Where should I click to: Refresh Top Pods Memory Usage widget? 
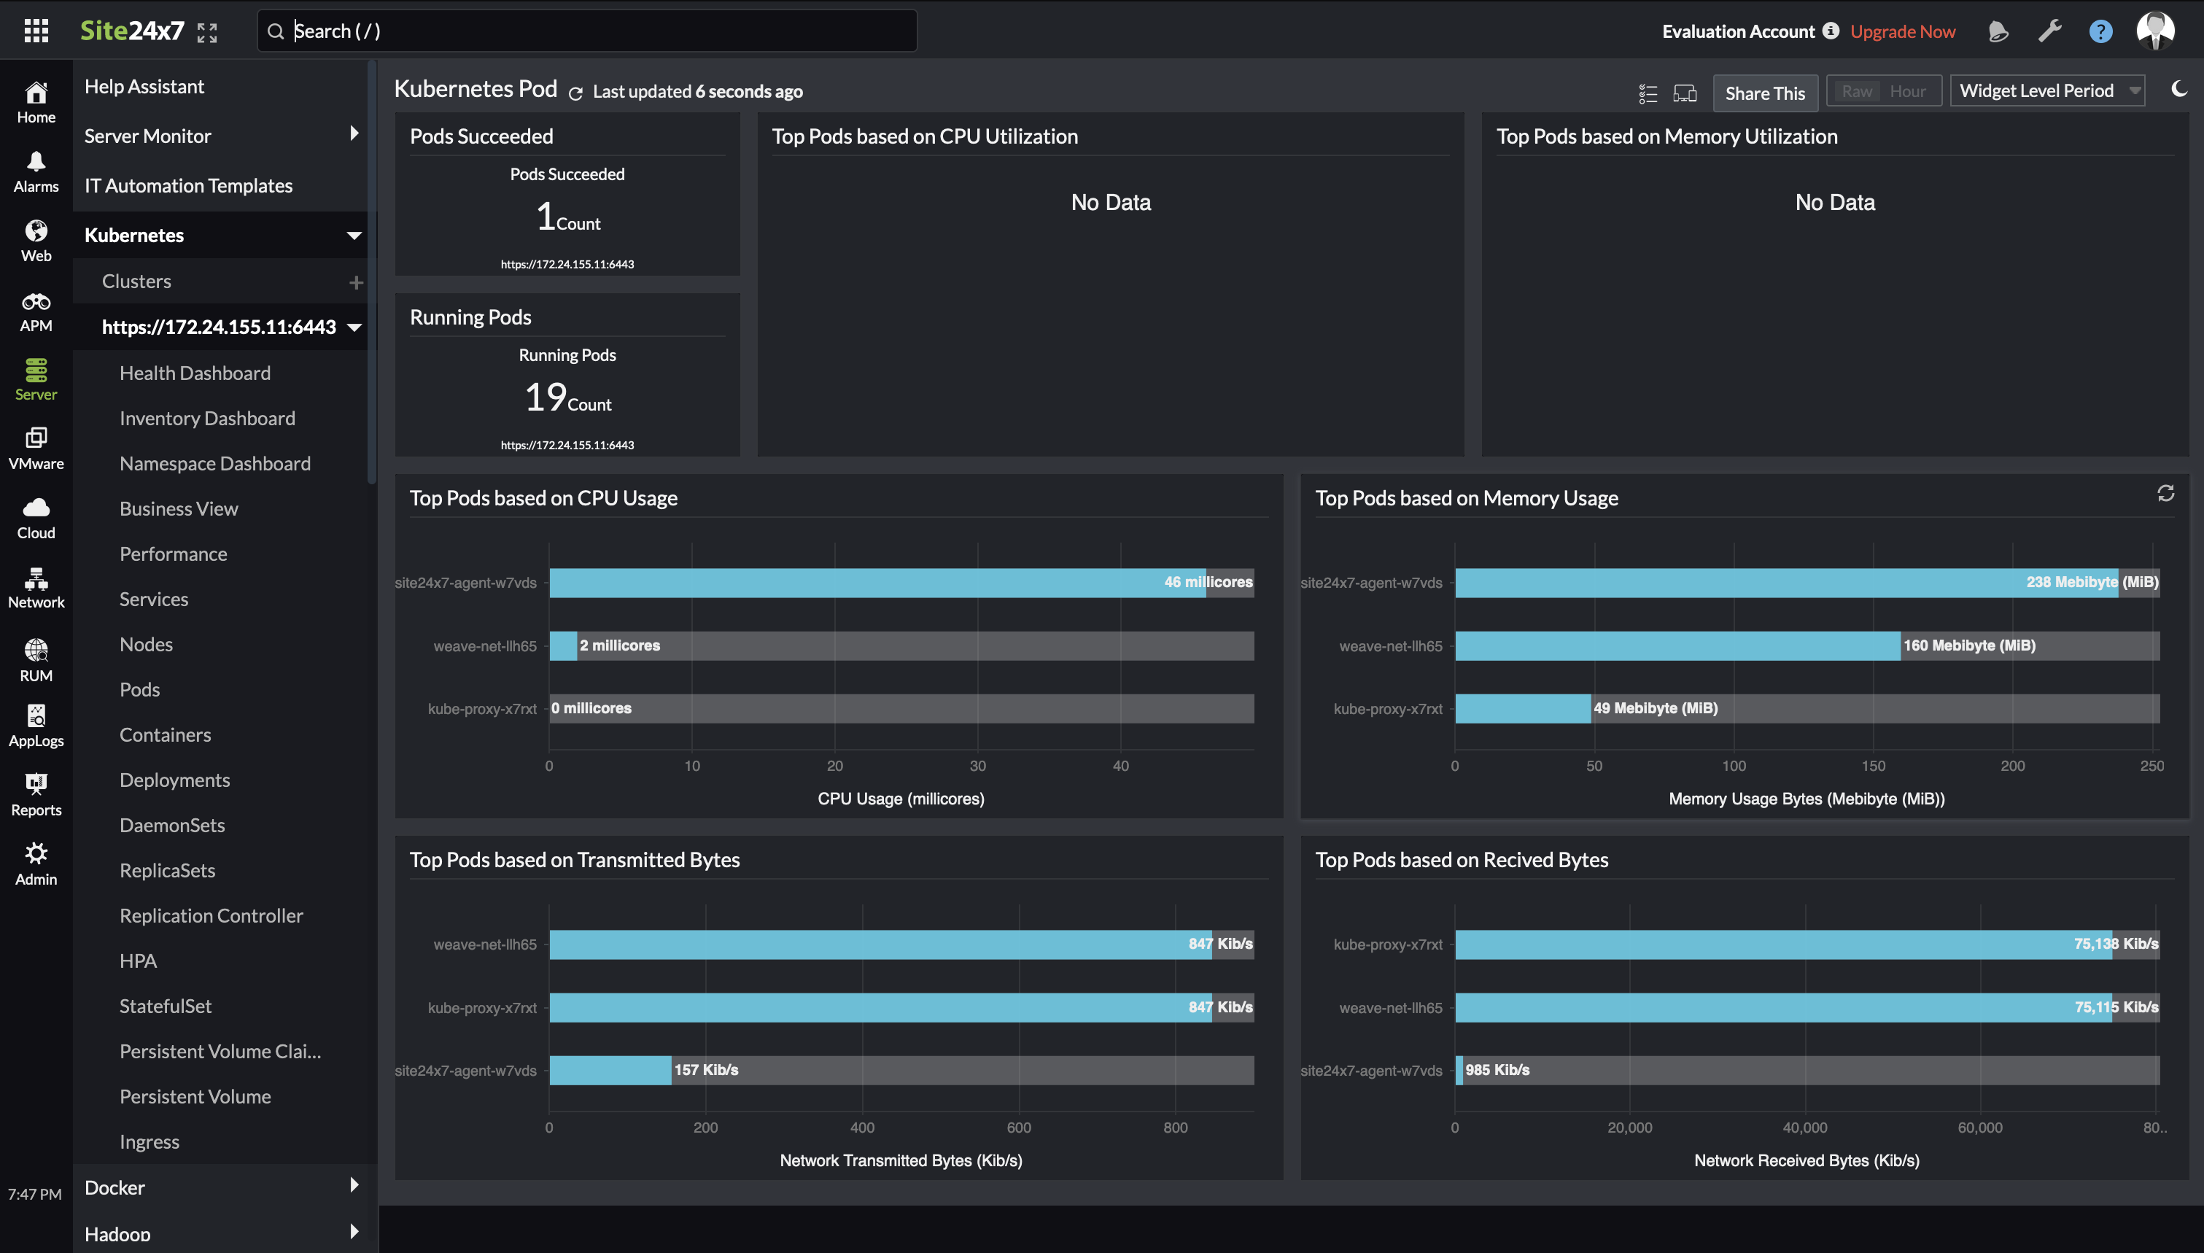click(2165, 493)
